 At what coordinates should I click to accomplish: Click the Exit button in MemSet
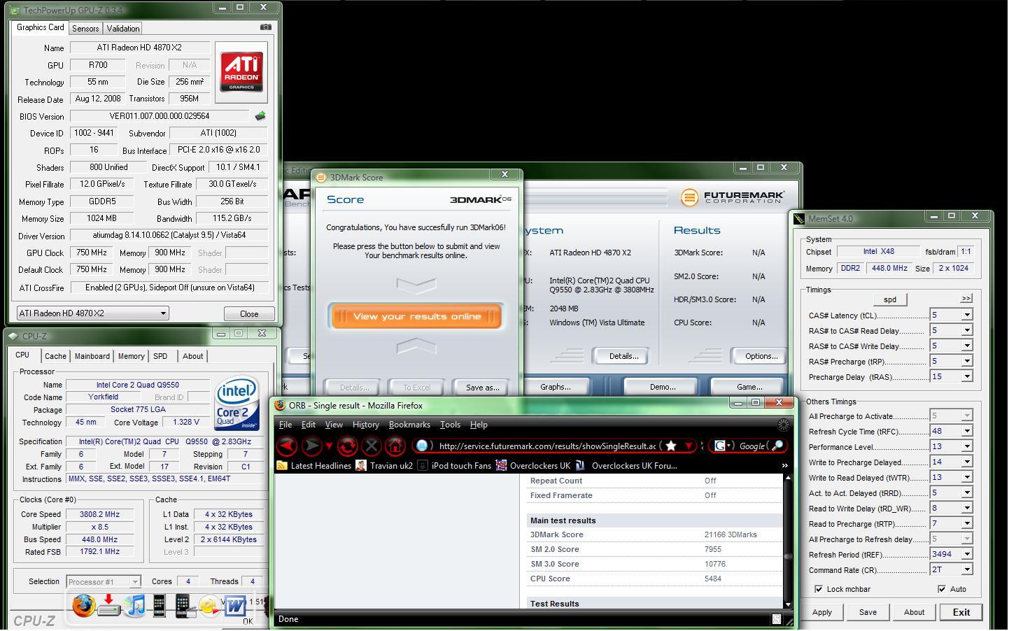pos(961,612)
